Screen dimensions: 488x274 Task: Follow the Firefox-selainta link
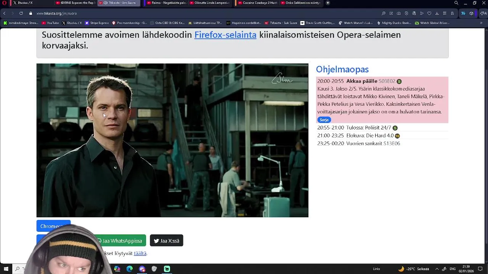tap(225, 35)
